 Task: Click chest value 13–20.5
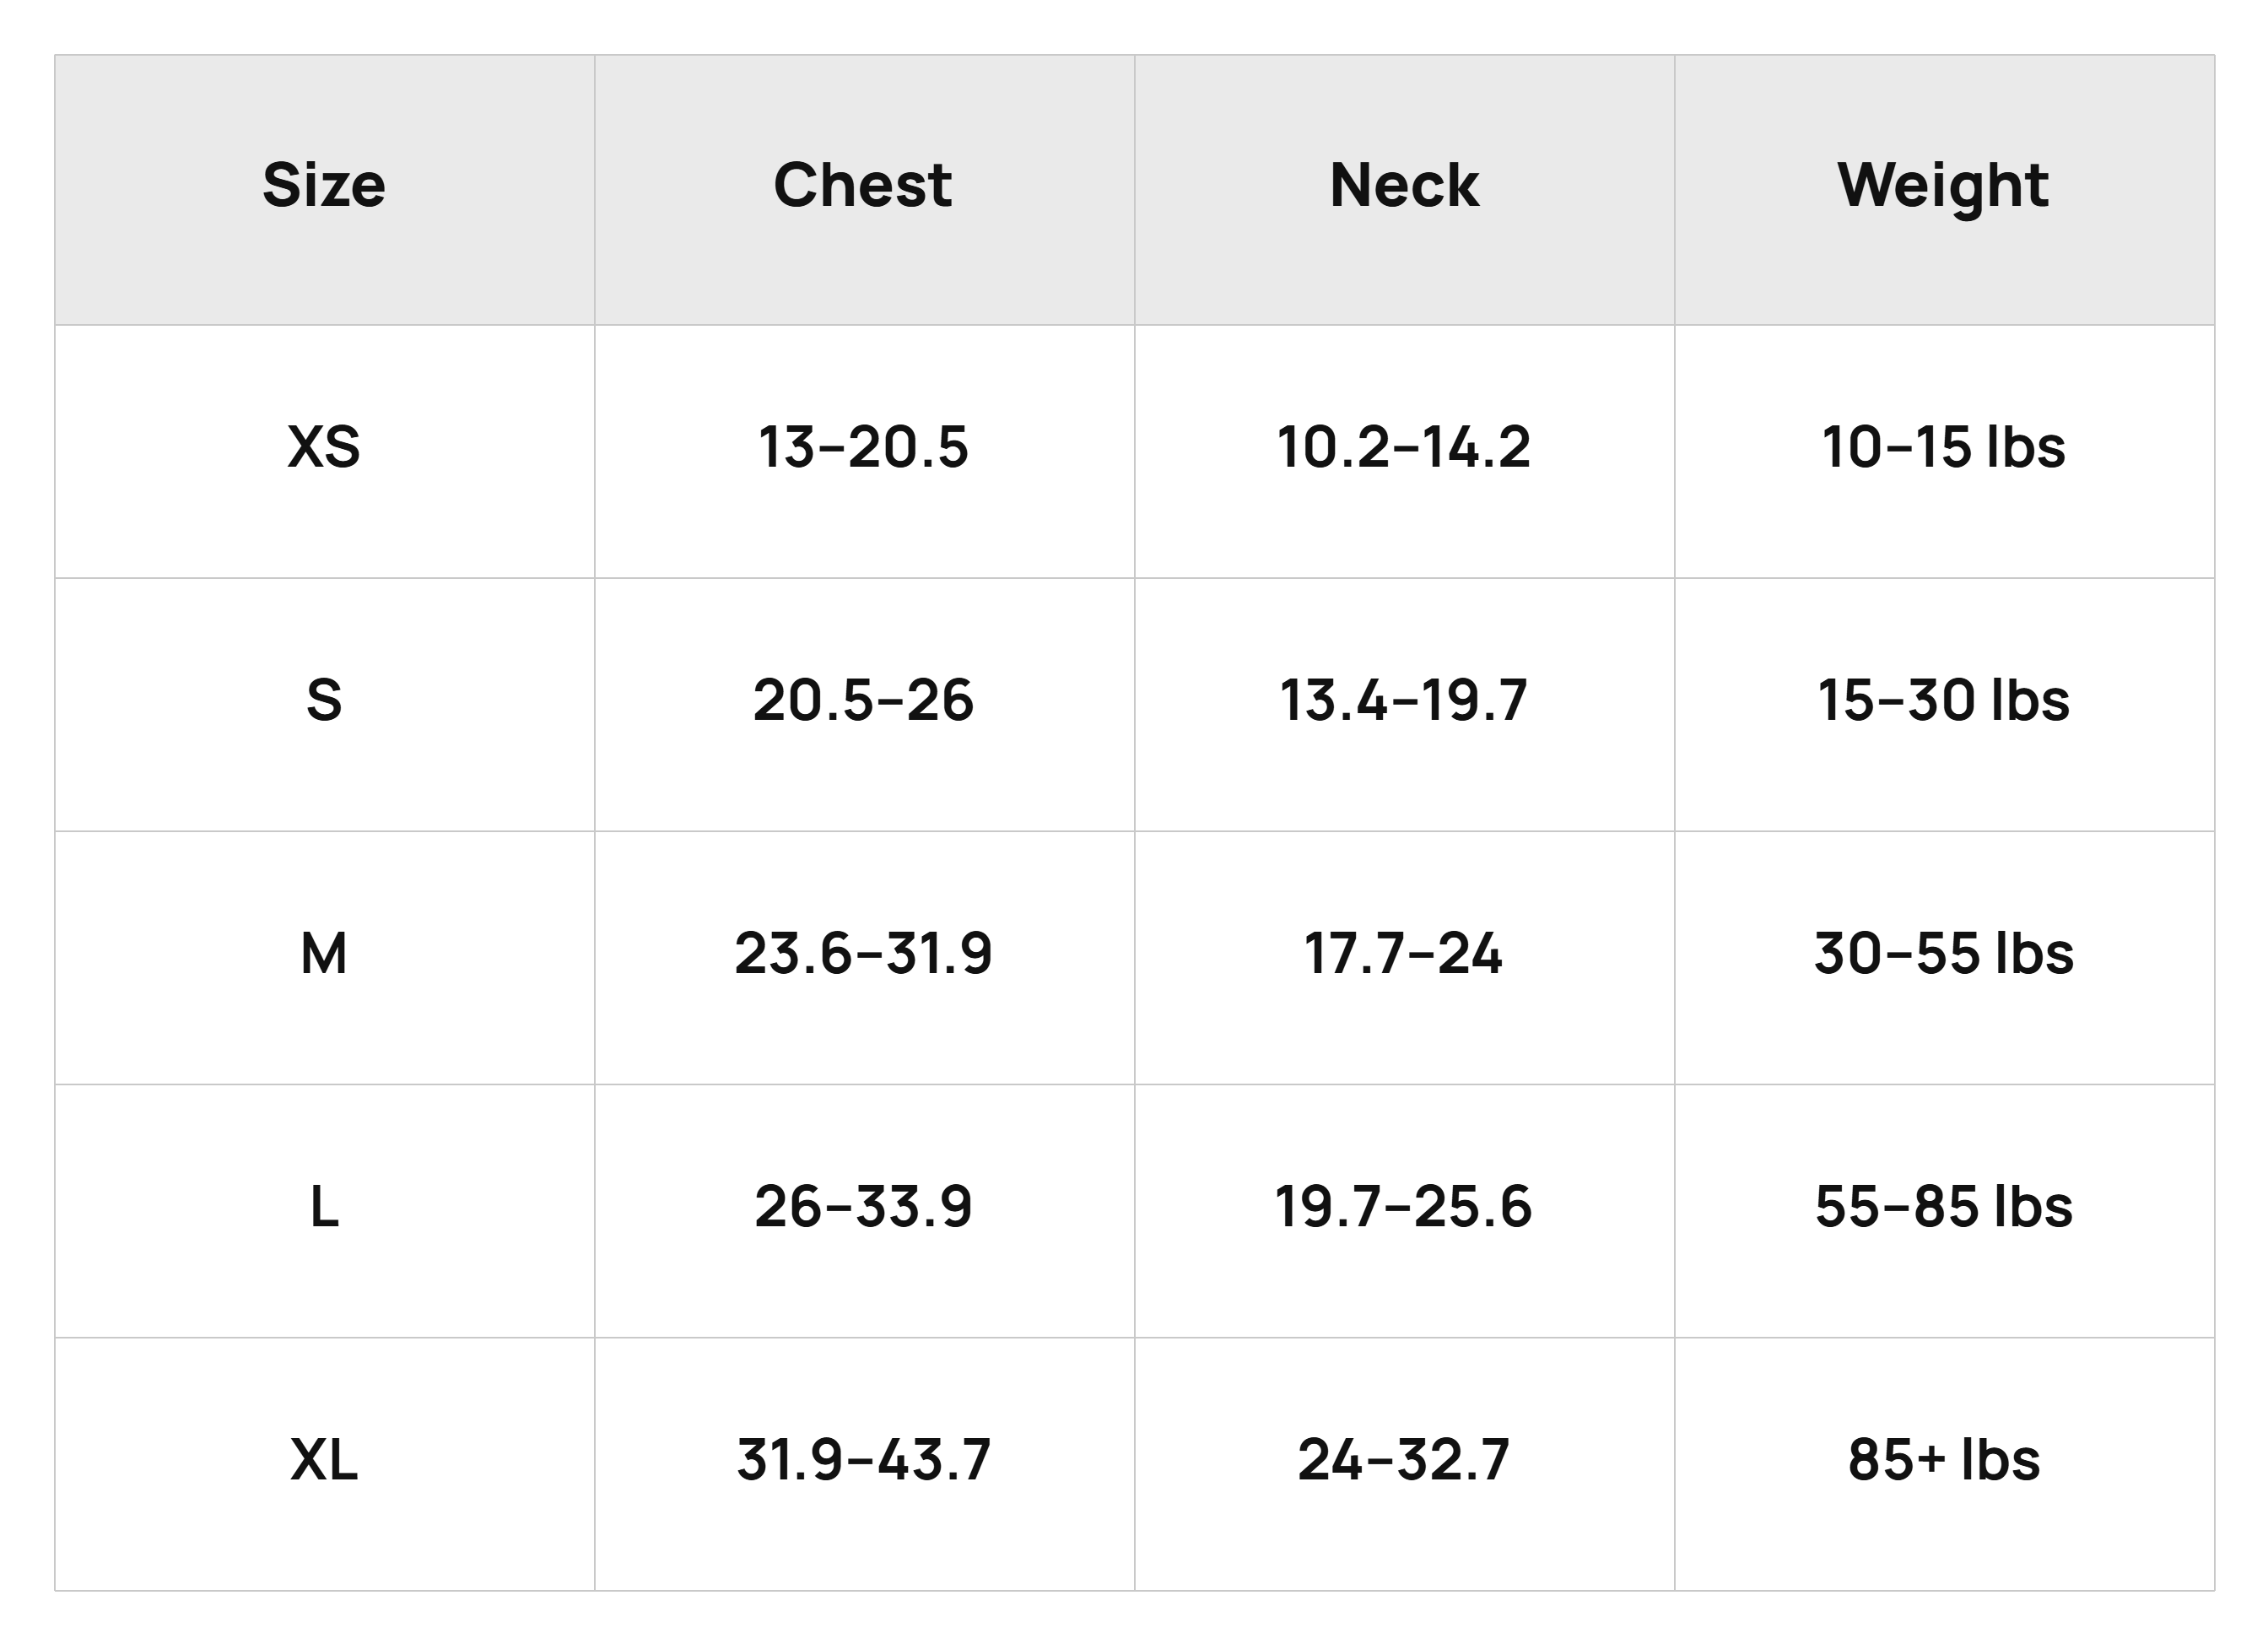(863, 447)
